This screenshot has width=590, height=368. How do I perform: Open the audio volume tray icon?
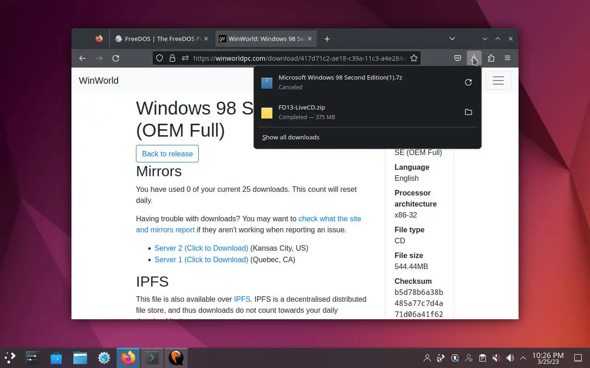click(x=510, y=358)
